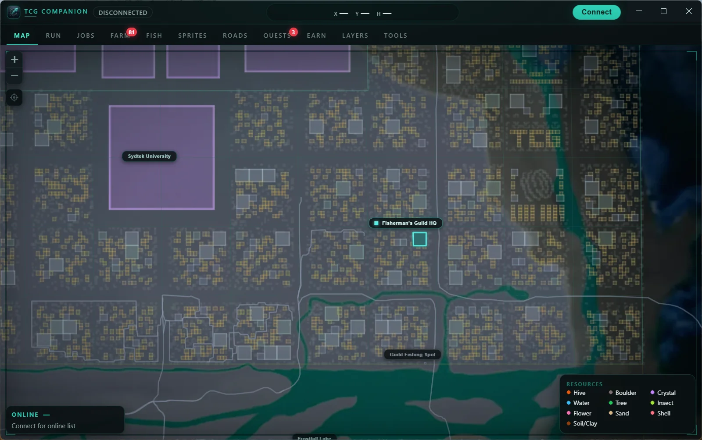Click the Disconnected status pill

click(123, 13)
